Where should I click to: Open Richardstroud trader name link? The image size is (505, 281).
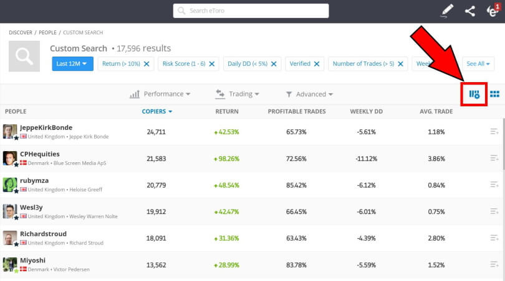point(43,234)
